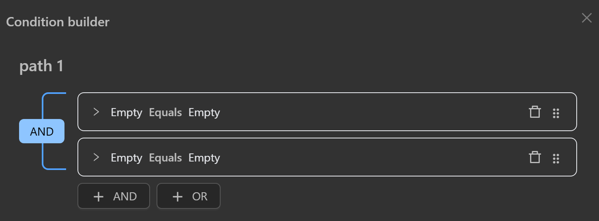This screenshot has width=599, height=221.
Task: Delete the first condition row
Action: click(x=535, y=112)
